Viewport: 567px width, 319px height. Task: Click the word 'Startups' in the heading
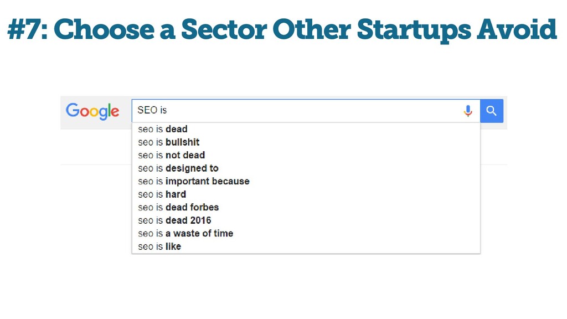click(x=414, y=30)
